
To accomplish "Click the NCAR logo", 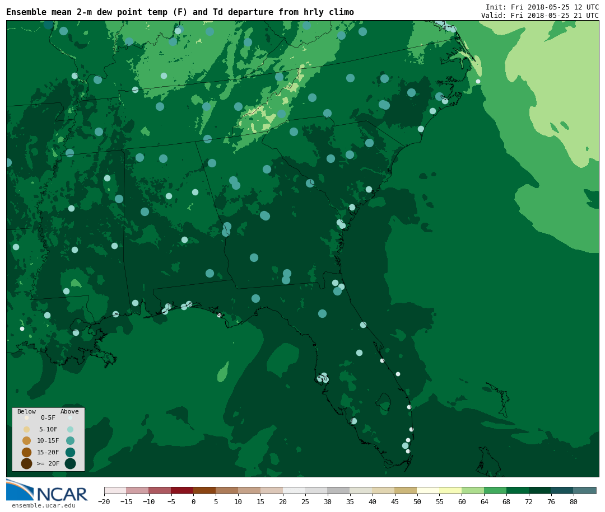I will tap(47, 490).
